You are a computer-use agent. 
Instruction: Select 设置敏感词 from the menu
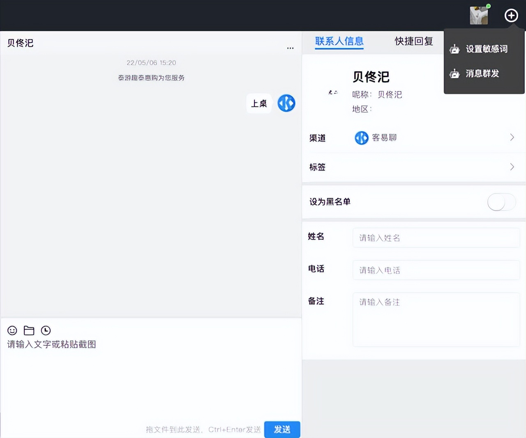pyautogui.click(x=487, y=49)
